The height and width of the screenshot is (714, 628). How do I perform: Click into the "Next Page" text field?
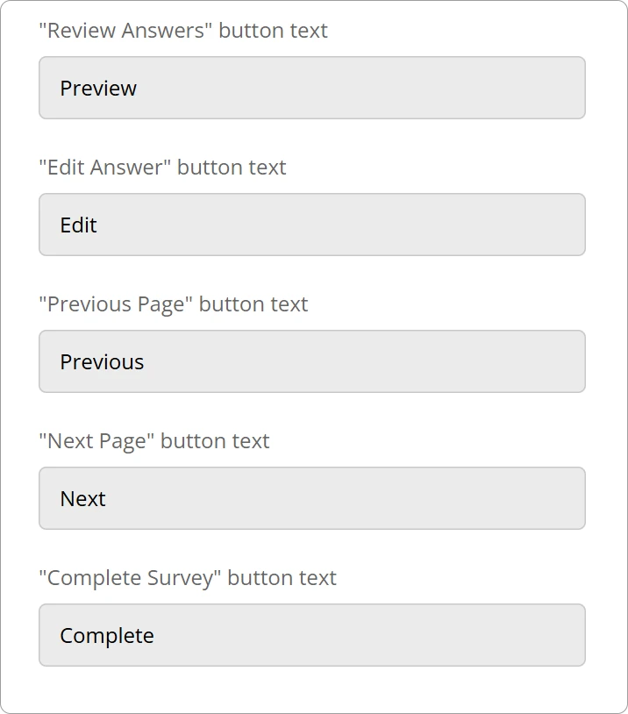click(312, 498)
